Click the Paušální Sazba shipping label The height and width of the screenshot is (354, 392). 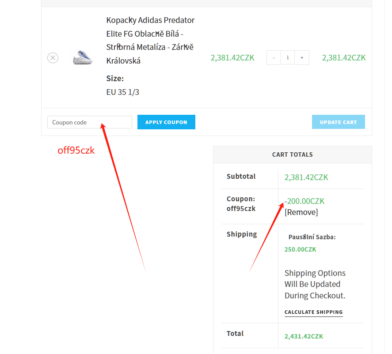(x=312, y=237)
